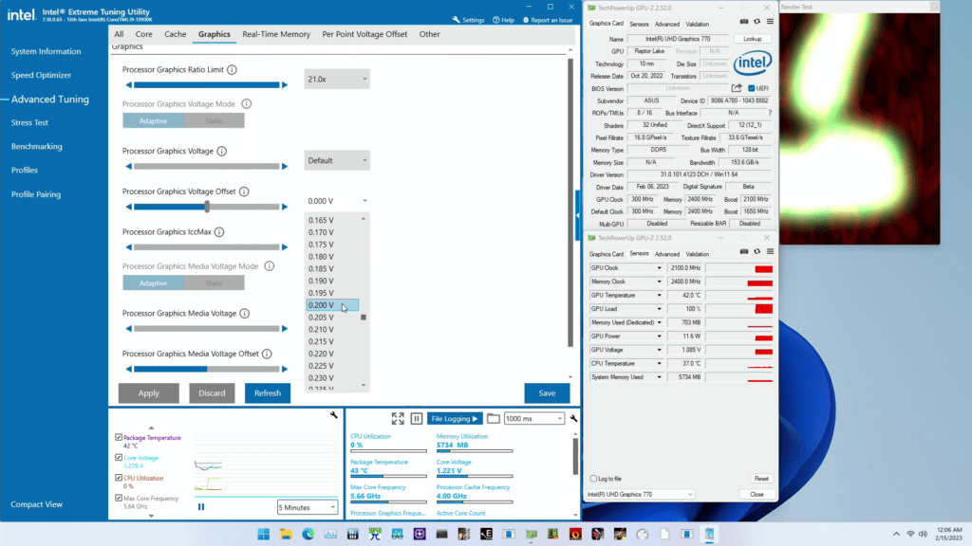Open graph settings wrench in left monitor panel
Screen dimensions: 972x546
[334, 415]
